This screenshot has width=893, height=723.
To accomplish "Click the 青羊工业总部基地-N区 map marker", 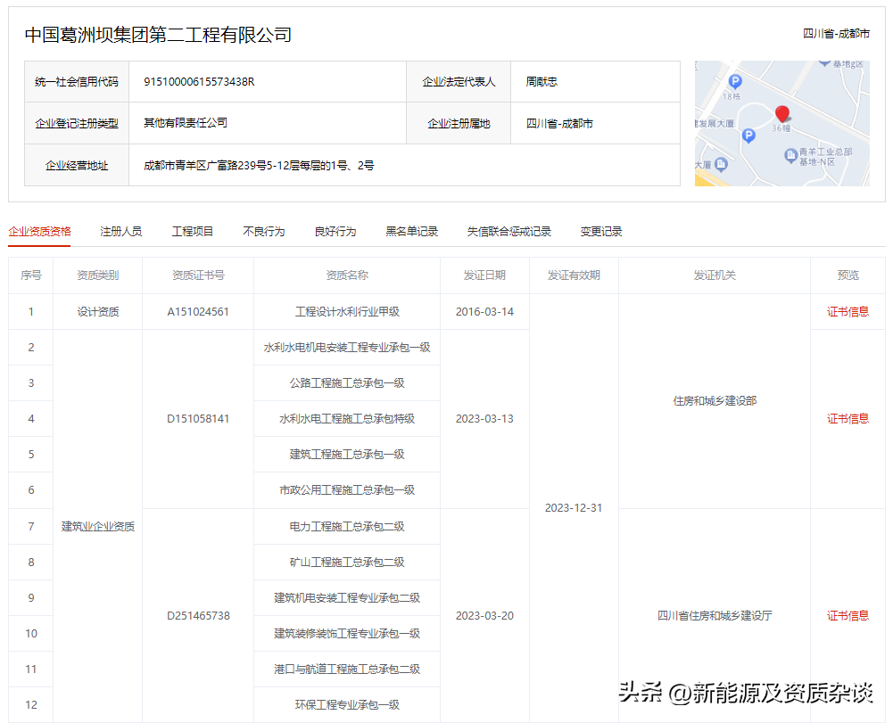I will tap(790, 155).
